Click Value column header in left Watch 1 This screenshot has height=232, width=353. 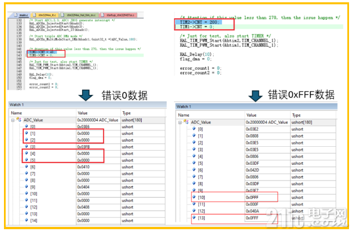point(83,113)
